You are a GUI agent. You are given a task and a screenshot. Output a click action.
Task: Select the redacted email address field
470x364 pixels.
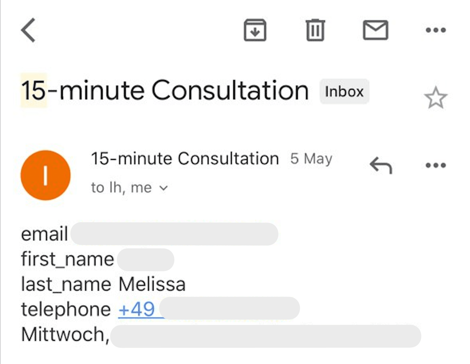174,234
